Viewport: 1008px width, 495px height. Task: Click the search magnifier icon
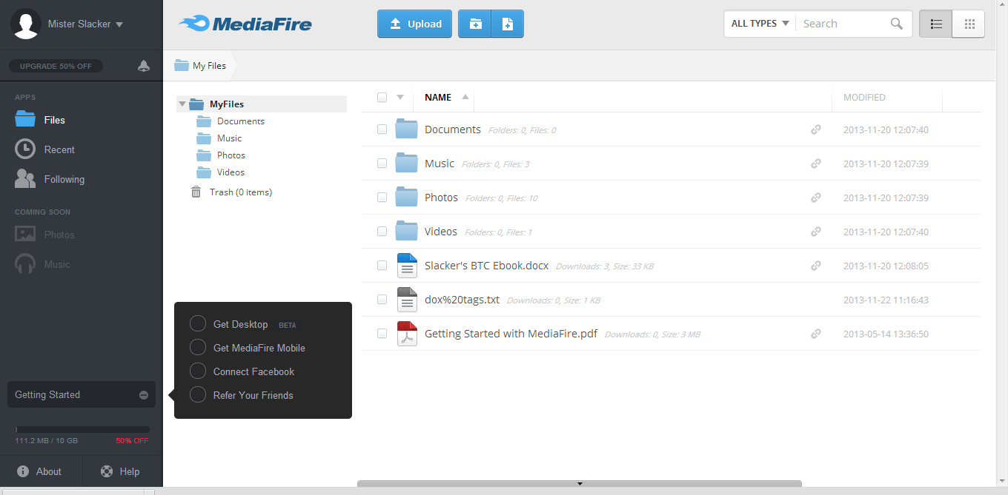tap(897, 24)
